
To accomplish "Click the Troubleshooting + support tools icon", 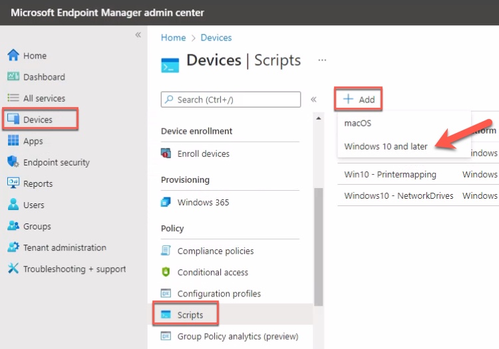I will click(x=13, y=268).
